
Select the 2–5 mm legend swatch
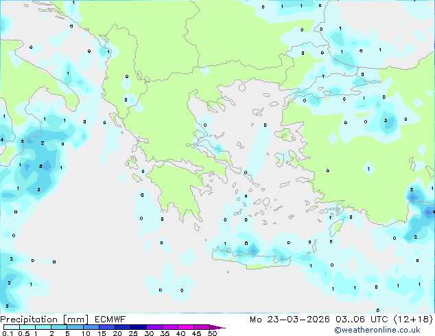point(59,327)
